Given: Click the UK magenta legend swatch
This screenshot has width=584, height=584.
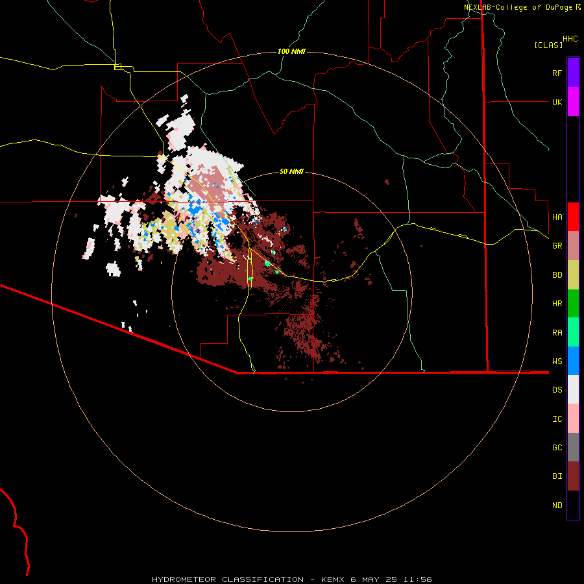Looking at the screenshot, I should (573, 102).
